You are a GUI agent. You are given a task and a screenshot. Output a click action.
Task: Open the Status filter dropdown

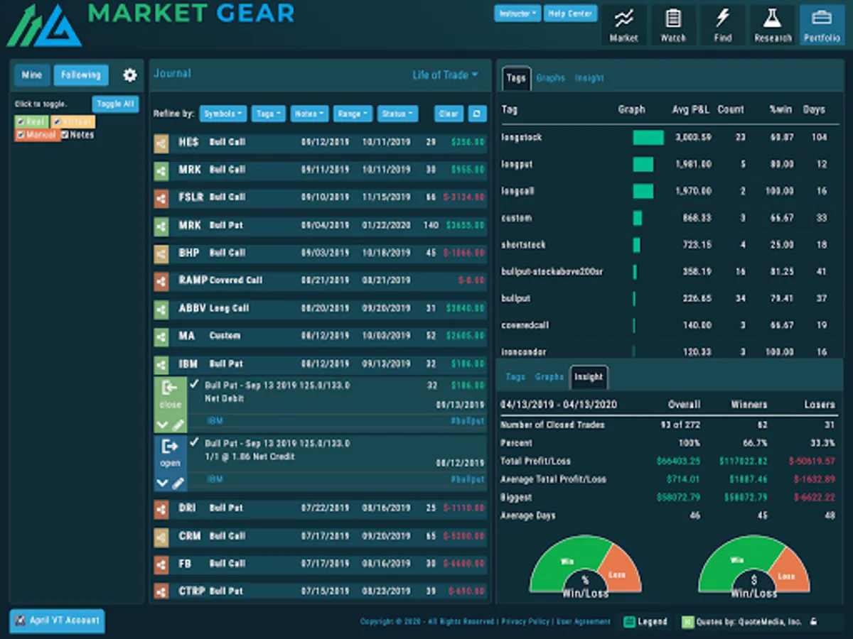coord(397,114)
